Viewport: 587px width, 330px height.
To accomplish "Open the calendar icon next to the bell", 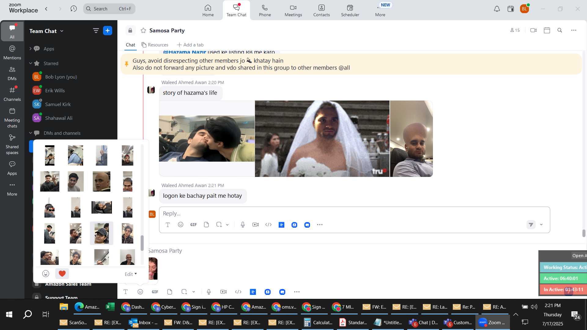I will coord(511,9).
